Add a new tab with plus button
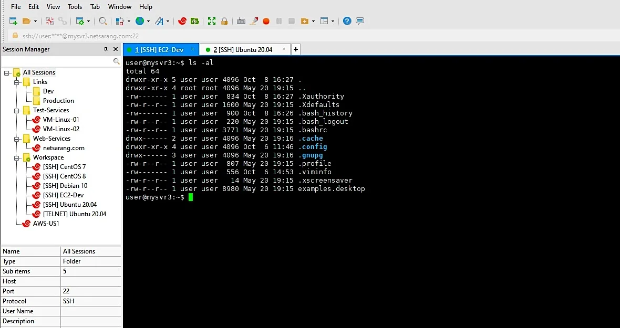Image resolution: width=620 pixels, height=328 pixels. point(296,49)
